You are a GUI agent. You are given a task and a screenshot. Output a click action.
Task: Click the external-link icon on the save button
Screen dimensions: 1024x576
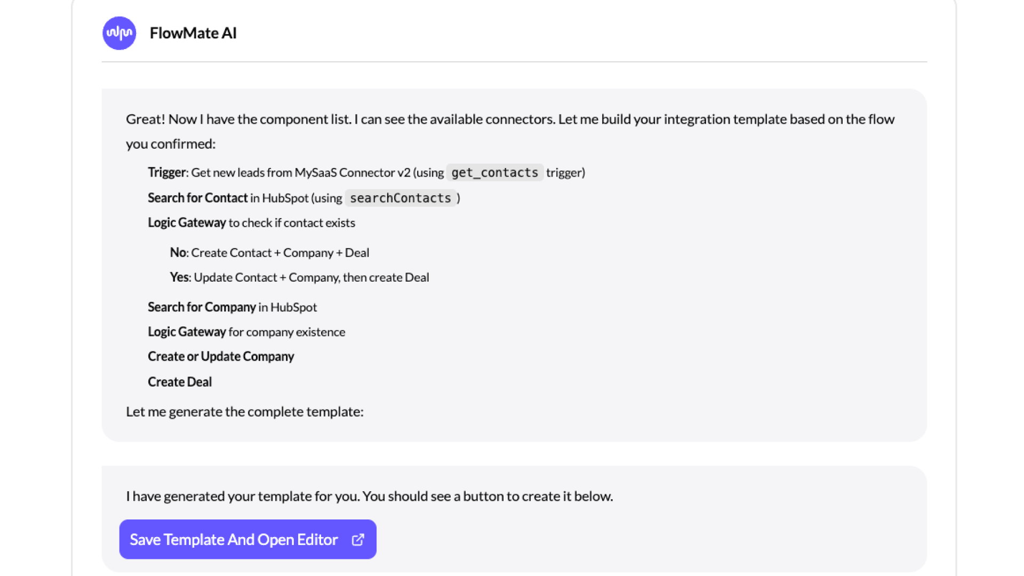pos(358,540)
